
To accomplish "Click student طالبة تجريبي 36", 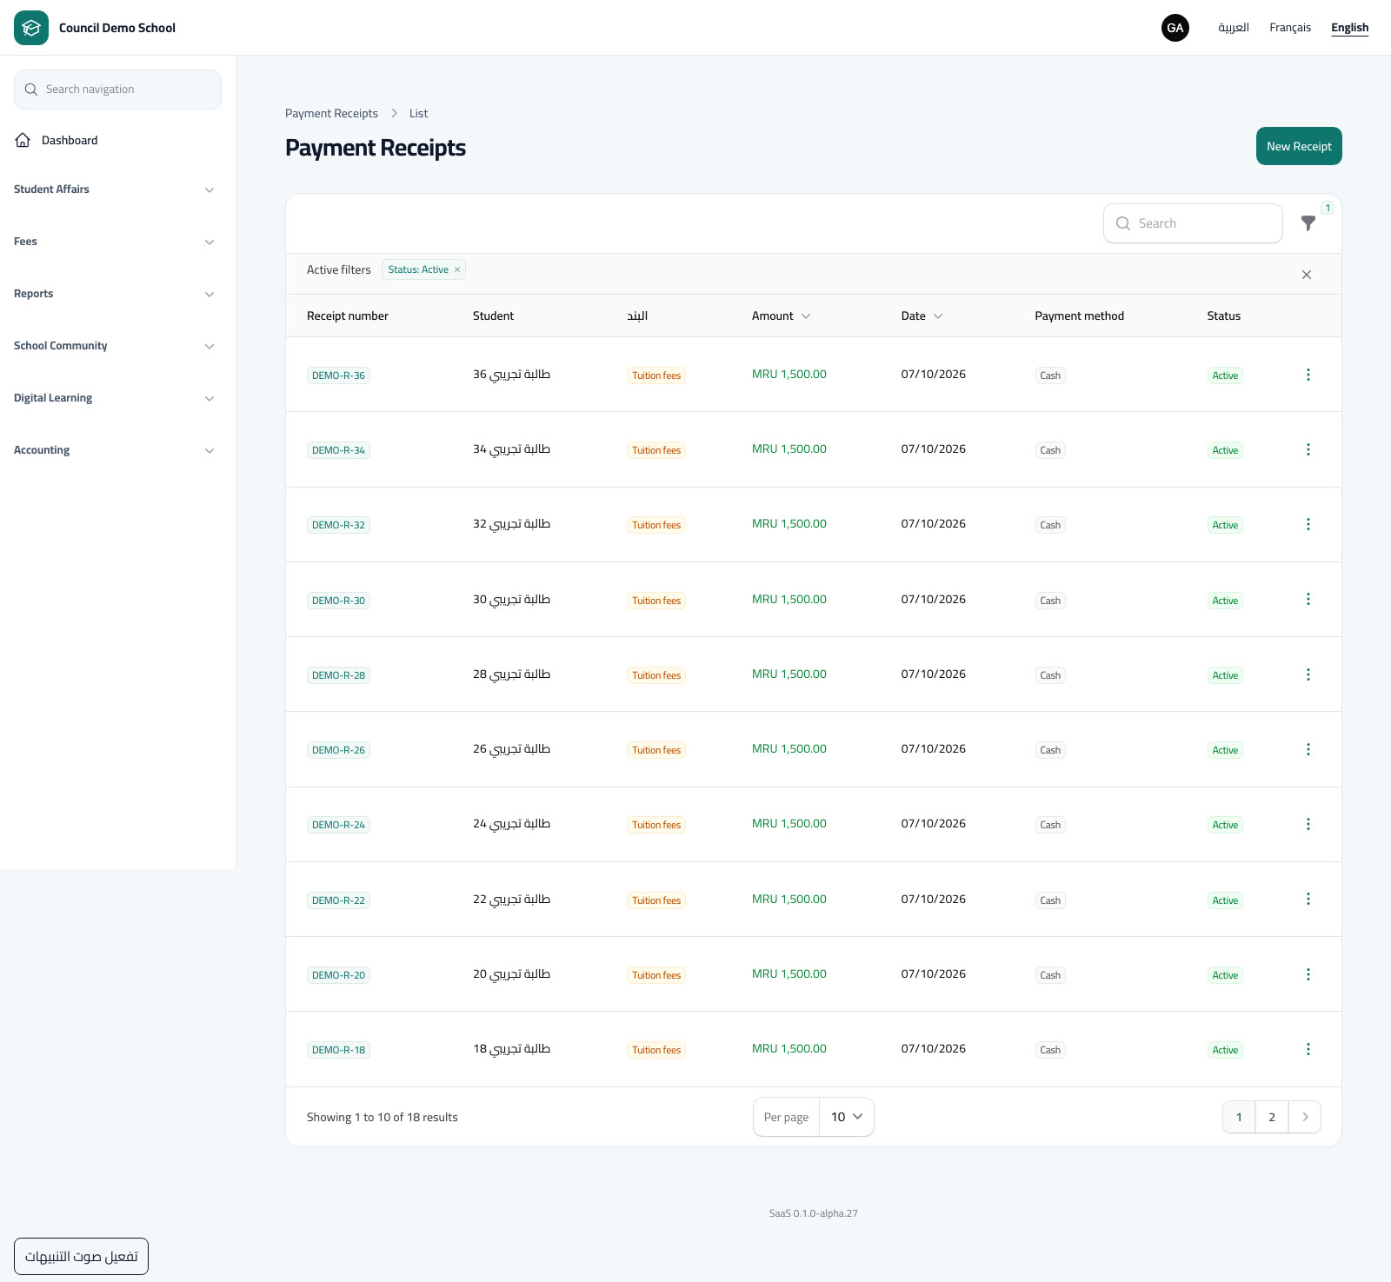I will coord(511,375).
